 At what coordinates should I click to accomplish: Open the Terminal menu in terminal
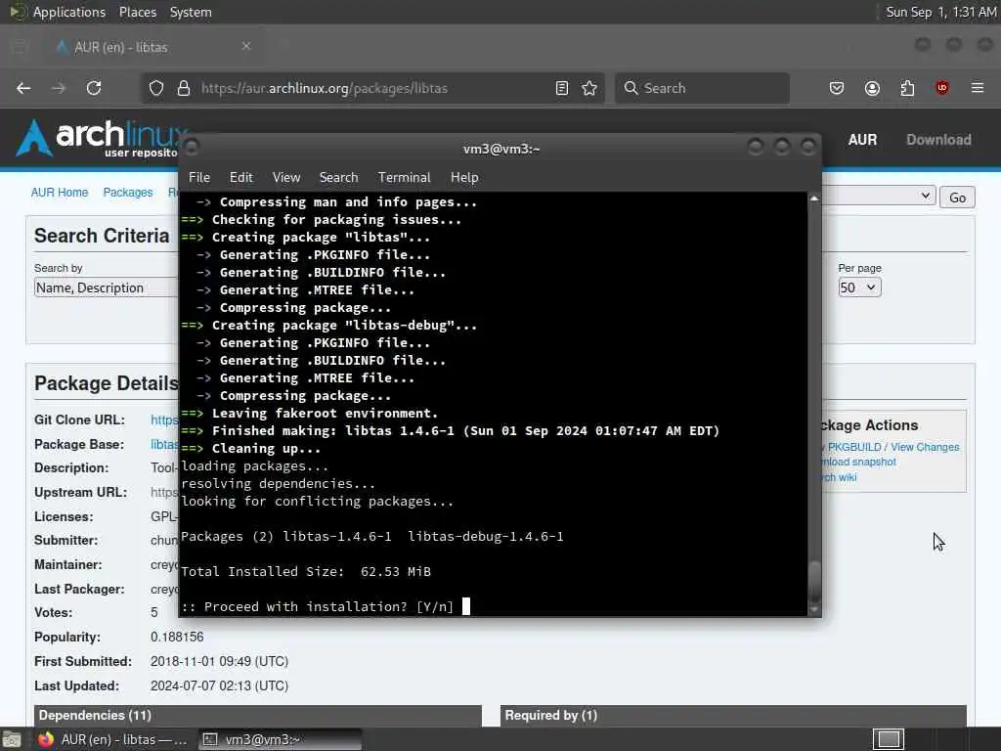(404, 178)
